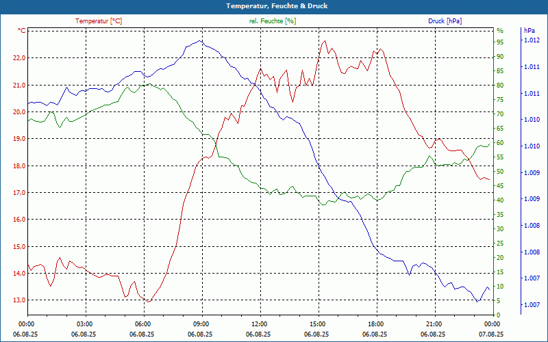
Task: Click humidity axis value "25"
Action: (500, 244)
